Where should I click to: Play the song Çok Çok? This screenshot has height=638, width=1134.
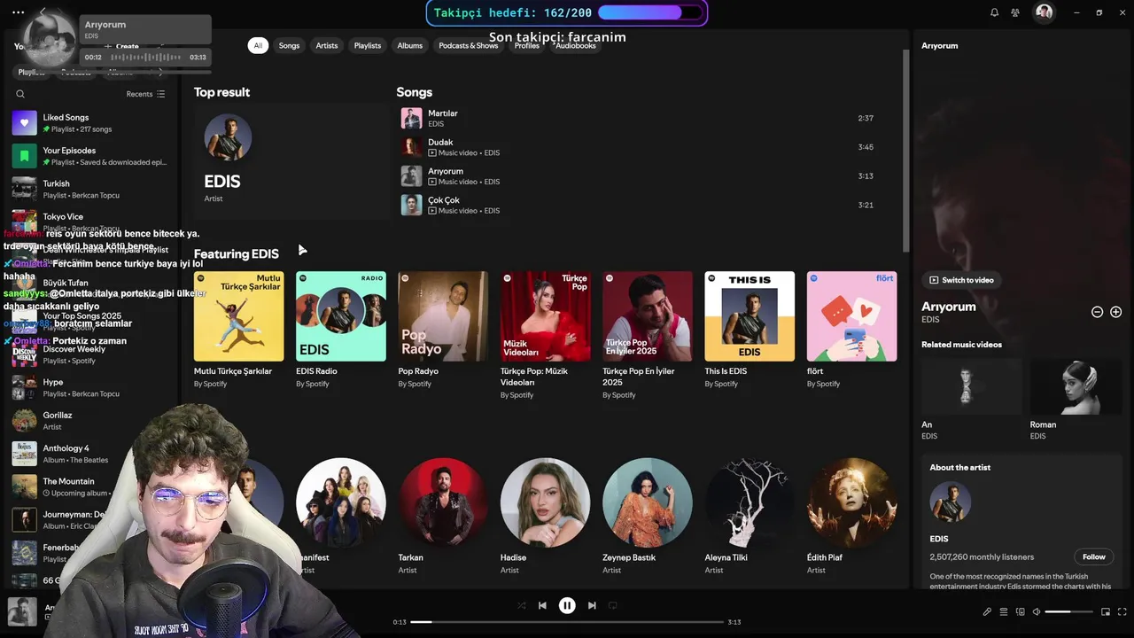point(640,205)
